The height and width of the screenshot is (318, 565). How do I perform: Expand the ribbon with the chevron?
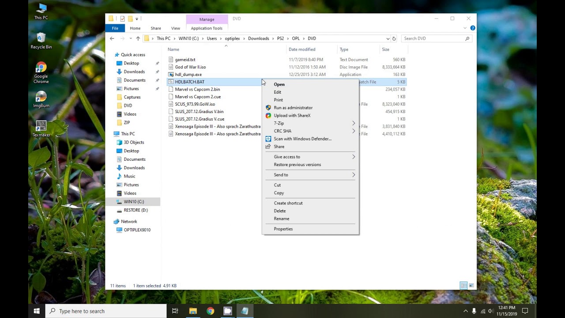(x=465, y=28)
